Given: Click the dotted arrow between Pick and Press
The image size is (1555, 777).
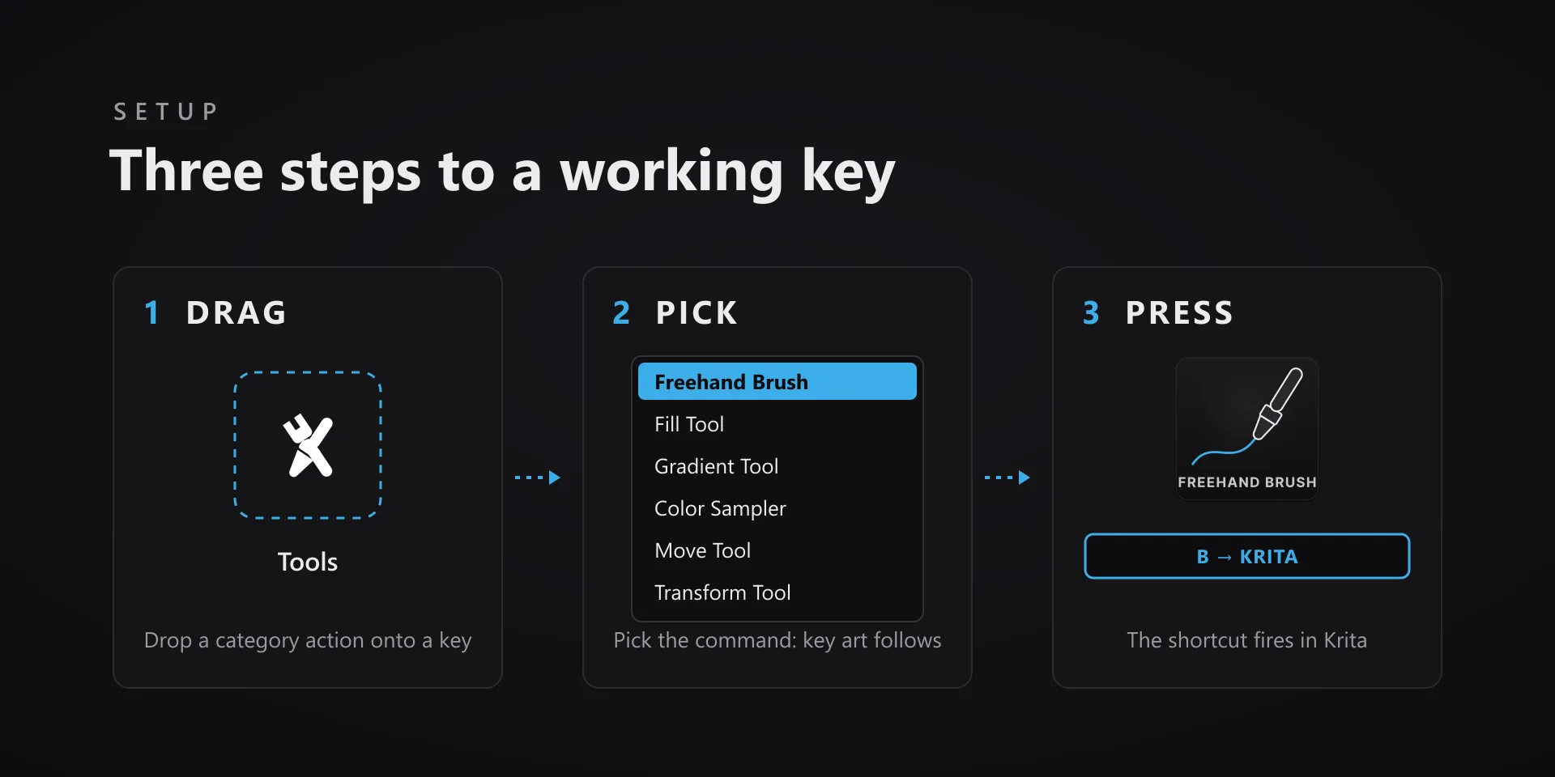Looking at the screenshot, I should [x=1007, y=478].
